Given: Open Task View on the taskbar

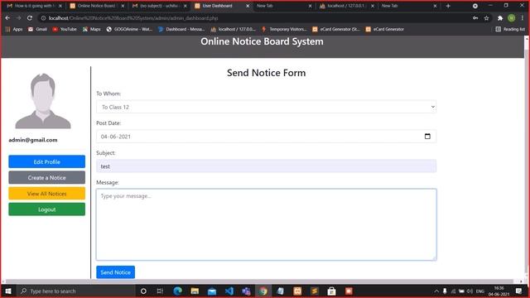Looking at the screenshot, I should 160,291.
